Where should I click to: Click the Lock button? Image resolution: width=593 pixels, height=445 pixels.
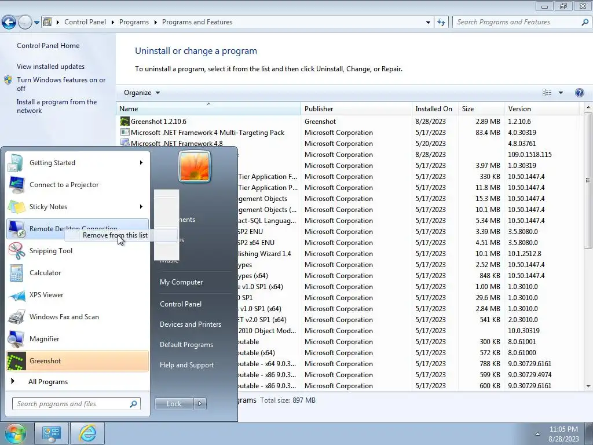coord(174,404)
